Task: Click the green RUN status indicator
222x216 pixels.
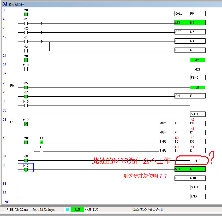Action: tap(77, 210)
